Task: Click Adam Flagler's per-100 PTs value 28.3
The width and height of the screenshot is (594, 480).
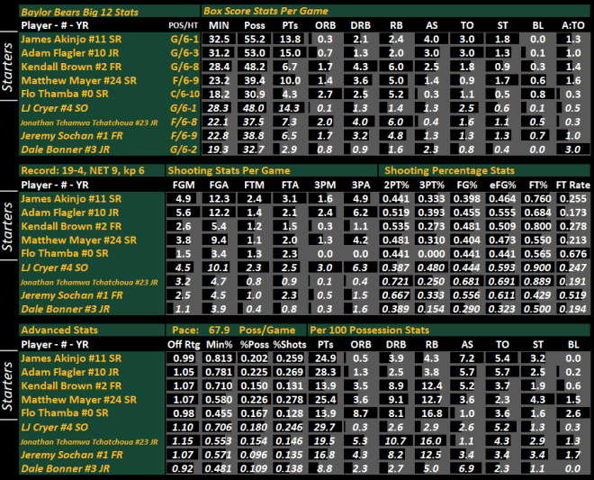Action: tap(326, 372)
